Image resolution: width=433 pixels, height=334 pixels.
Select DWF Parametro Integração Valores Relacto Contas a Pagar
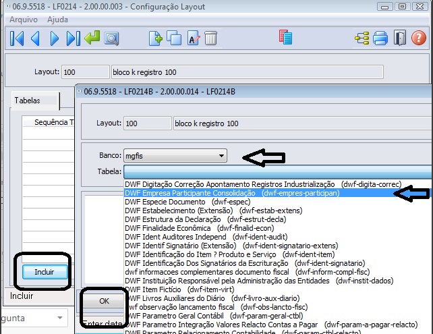pos(277,325)
